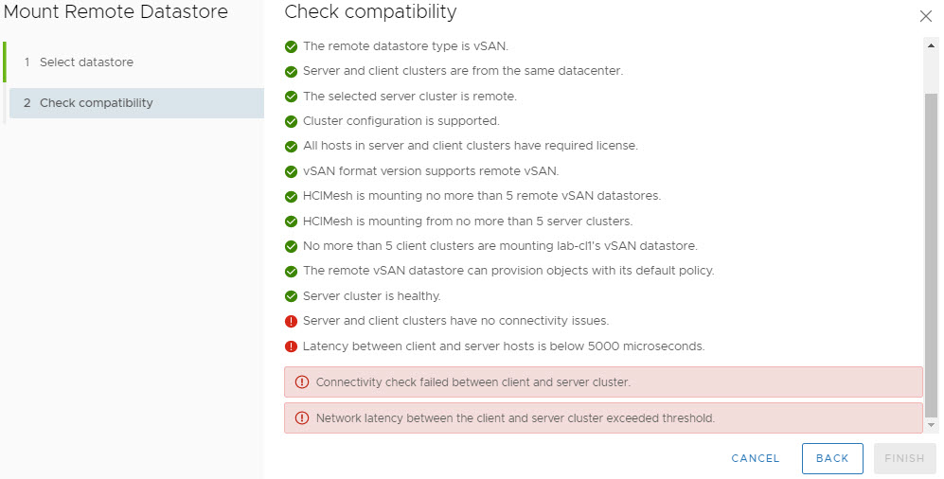
Task: Click scrollbar up arrow in compatibility list
Action: [932, 44]
